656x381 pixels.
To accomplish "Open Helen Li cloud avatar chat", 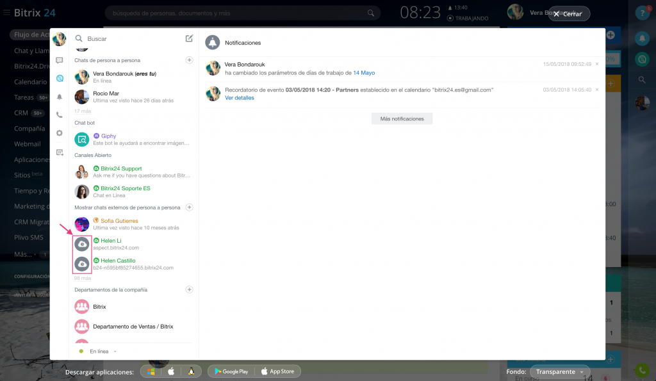I will click(x=82, y=244).
